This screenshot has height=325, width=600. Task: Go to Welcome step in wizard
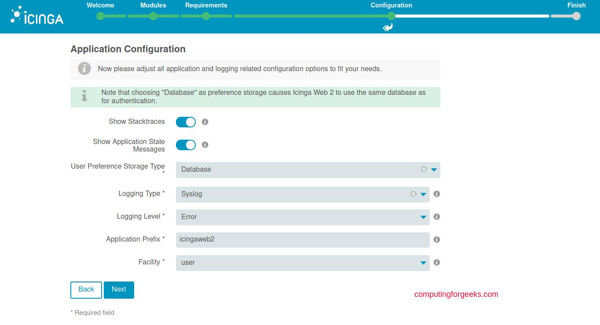point(101,16)
